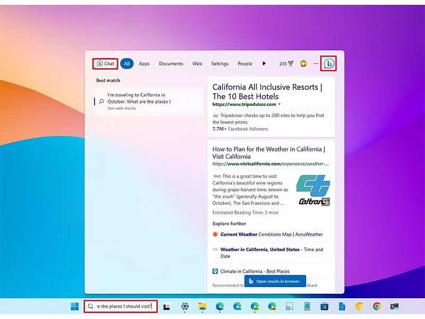Launch Microsoft Edge from the taskbar
Image resolution: width=425 pixels, height=319 pixels.
[219, 307]
